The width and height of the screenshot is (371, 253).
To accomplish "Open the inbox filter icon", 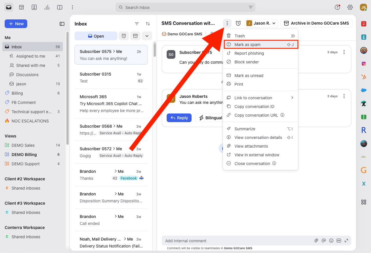I will tap(137, 24).
